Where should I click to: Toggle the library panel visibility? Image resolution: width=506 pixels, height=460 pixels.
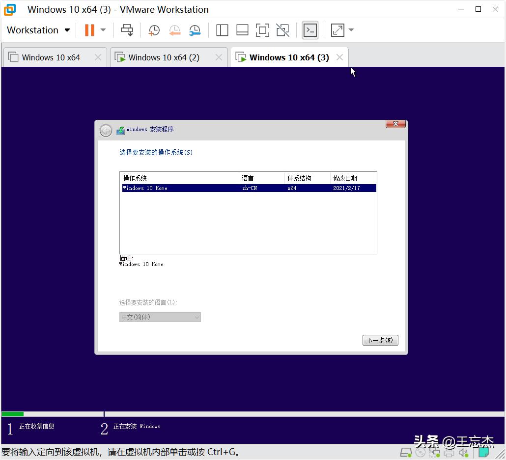click(222, 30)
